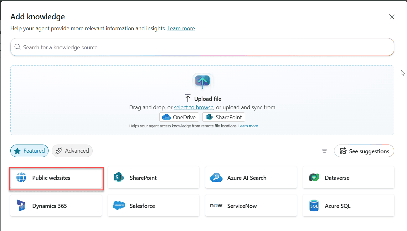
Task: Click the Azure SQL database icon
Action: [314, 206]
